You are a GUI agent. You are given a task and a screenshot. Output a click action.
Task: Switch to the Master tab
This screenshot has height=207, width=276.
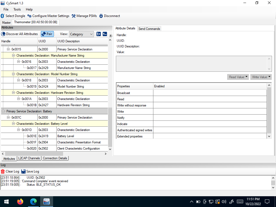[x=6, y=23]
